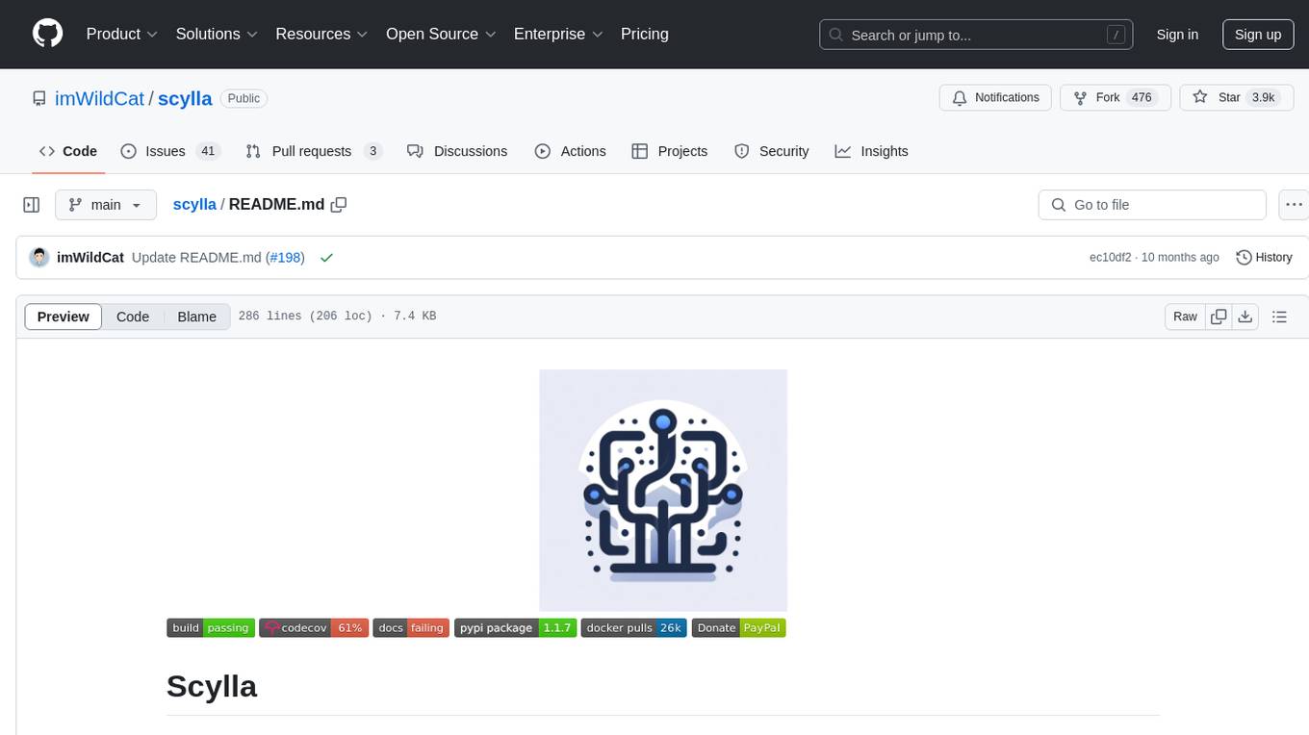Click the Sign in link
1309x735 pixels.
point(1177,35)
